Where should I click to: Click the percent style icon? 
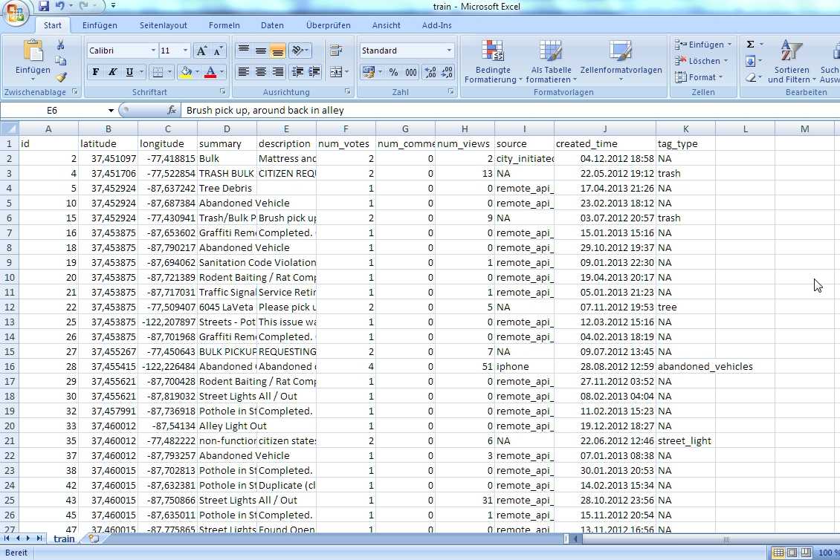pos(393,72)
